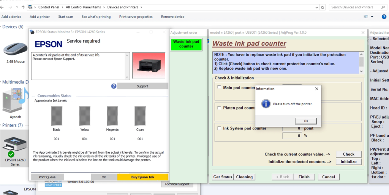The image size is (389, 195).
Task: Click the disabled Back button
Action: coord(282,177)
